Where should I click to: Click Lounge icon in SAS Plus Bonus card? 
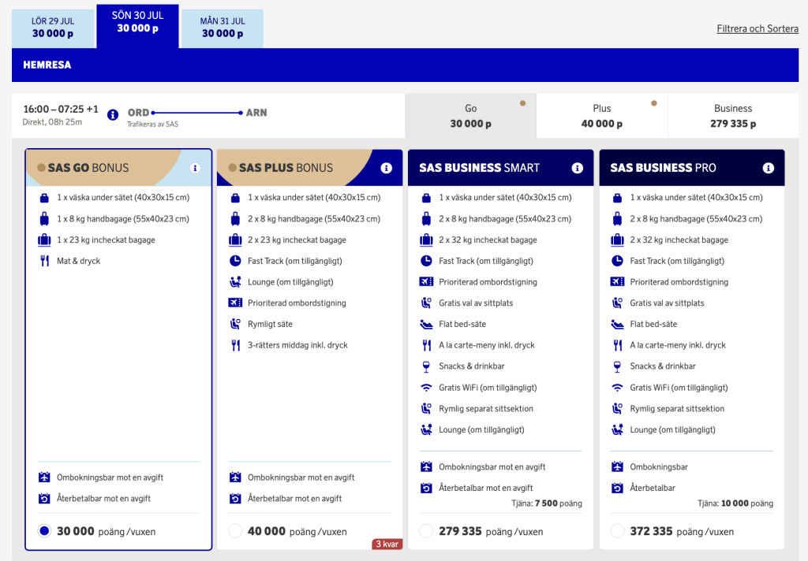[235, 282]
